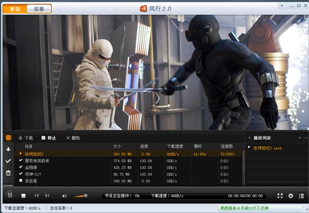Add item with playlist plus icon
Screen dimensions: 309x213
click(x=299, y=138)
